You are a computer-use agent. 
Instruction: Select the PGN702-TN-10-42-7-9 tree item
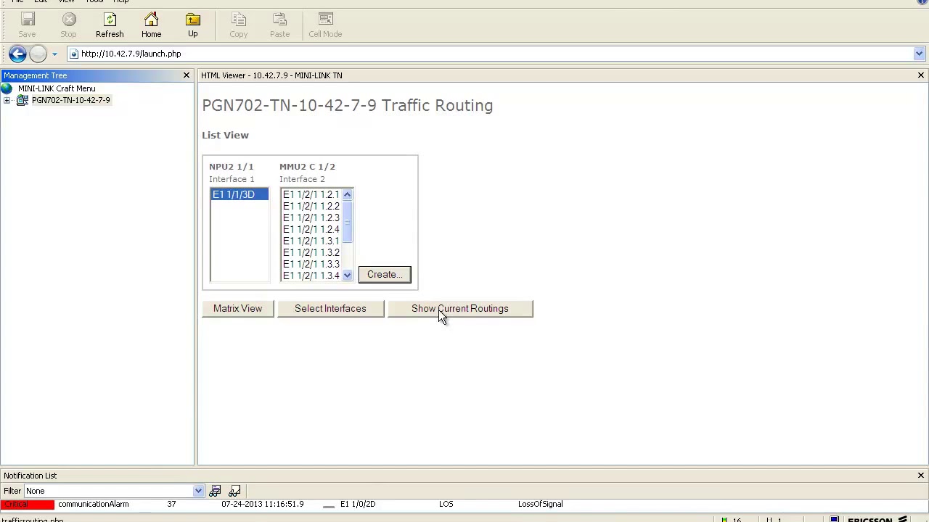click(71, 100)
